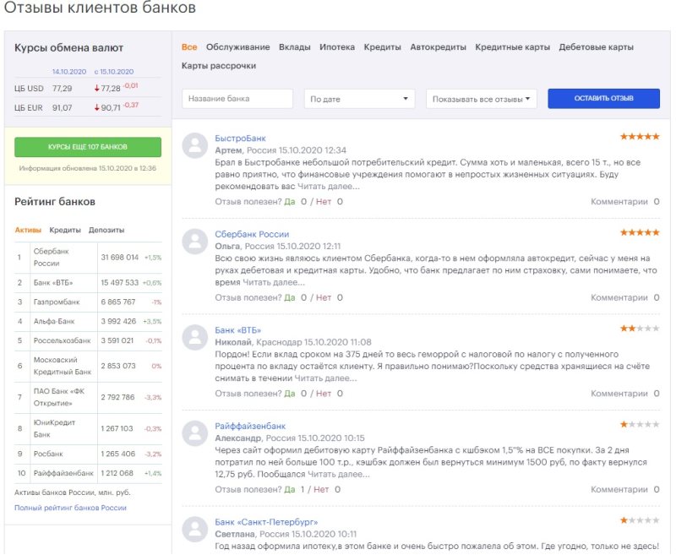Vote Нет on the Сбербанк России review
The image size is (676, 555).
(x=324, y=297)
